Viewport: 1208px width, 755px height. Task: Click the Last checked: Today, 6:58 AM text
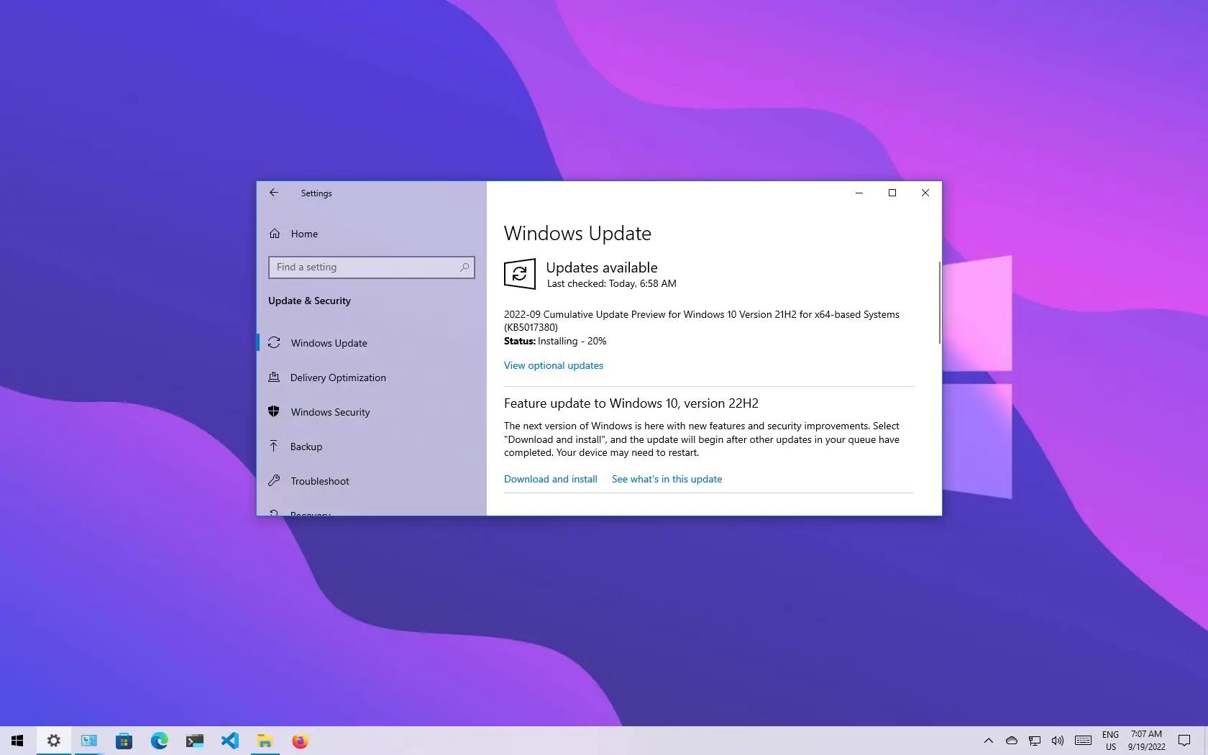(611, 283)
